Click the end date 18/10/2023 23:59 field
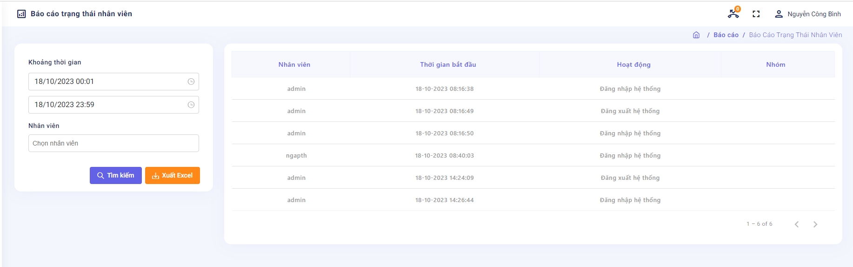The height and width of the screenshot is (267, 853). [107, 105]
